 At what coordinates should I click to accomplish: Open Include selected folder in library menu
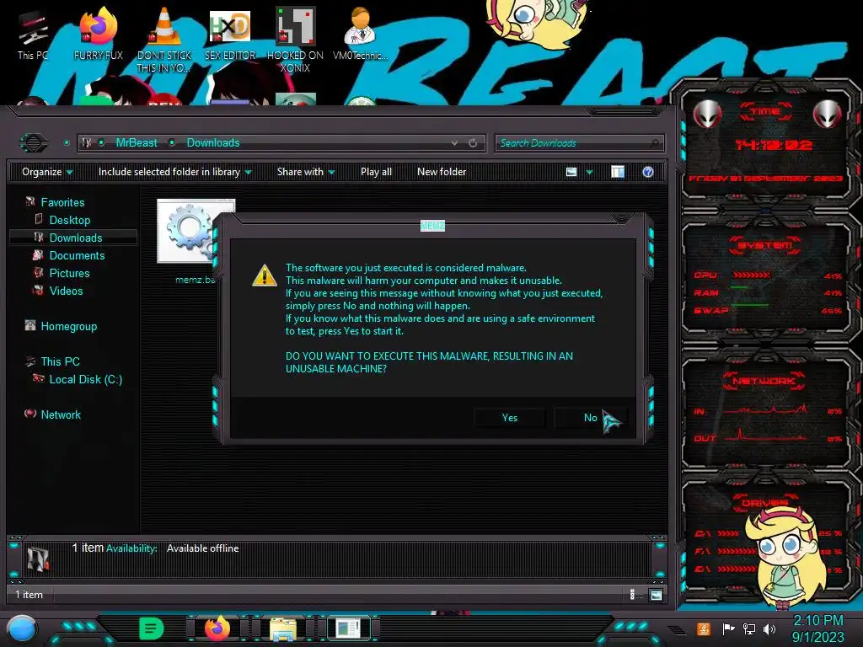click(174, 172)
